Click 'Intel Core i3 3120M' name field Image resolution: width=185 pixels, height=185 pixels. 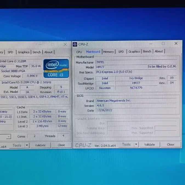click(21, 61)
